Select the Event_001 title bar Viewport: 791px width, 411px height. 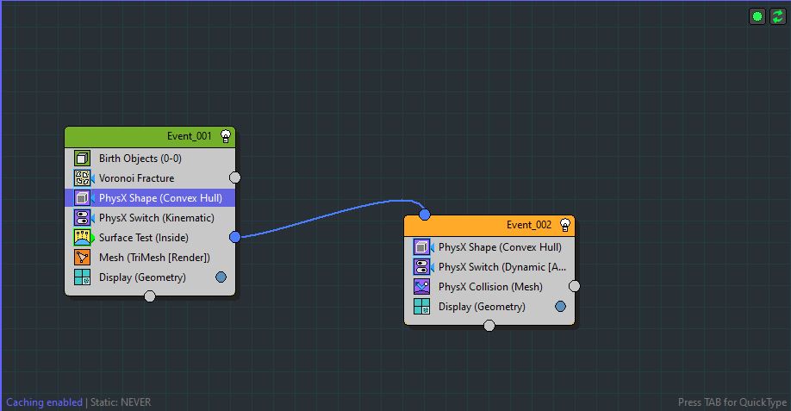pos(150,137)
